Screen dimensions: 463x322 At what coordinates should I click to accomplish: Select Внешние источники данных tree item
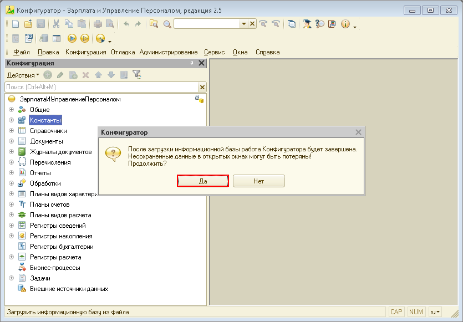(x=69, y=289)
